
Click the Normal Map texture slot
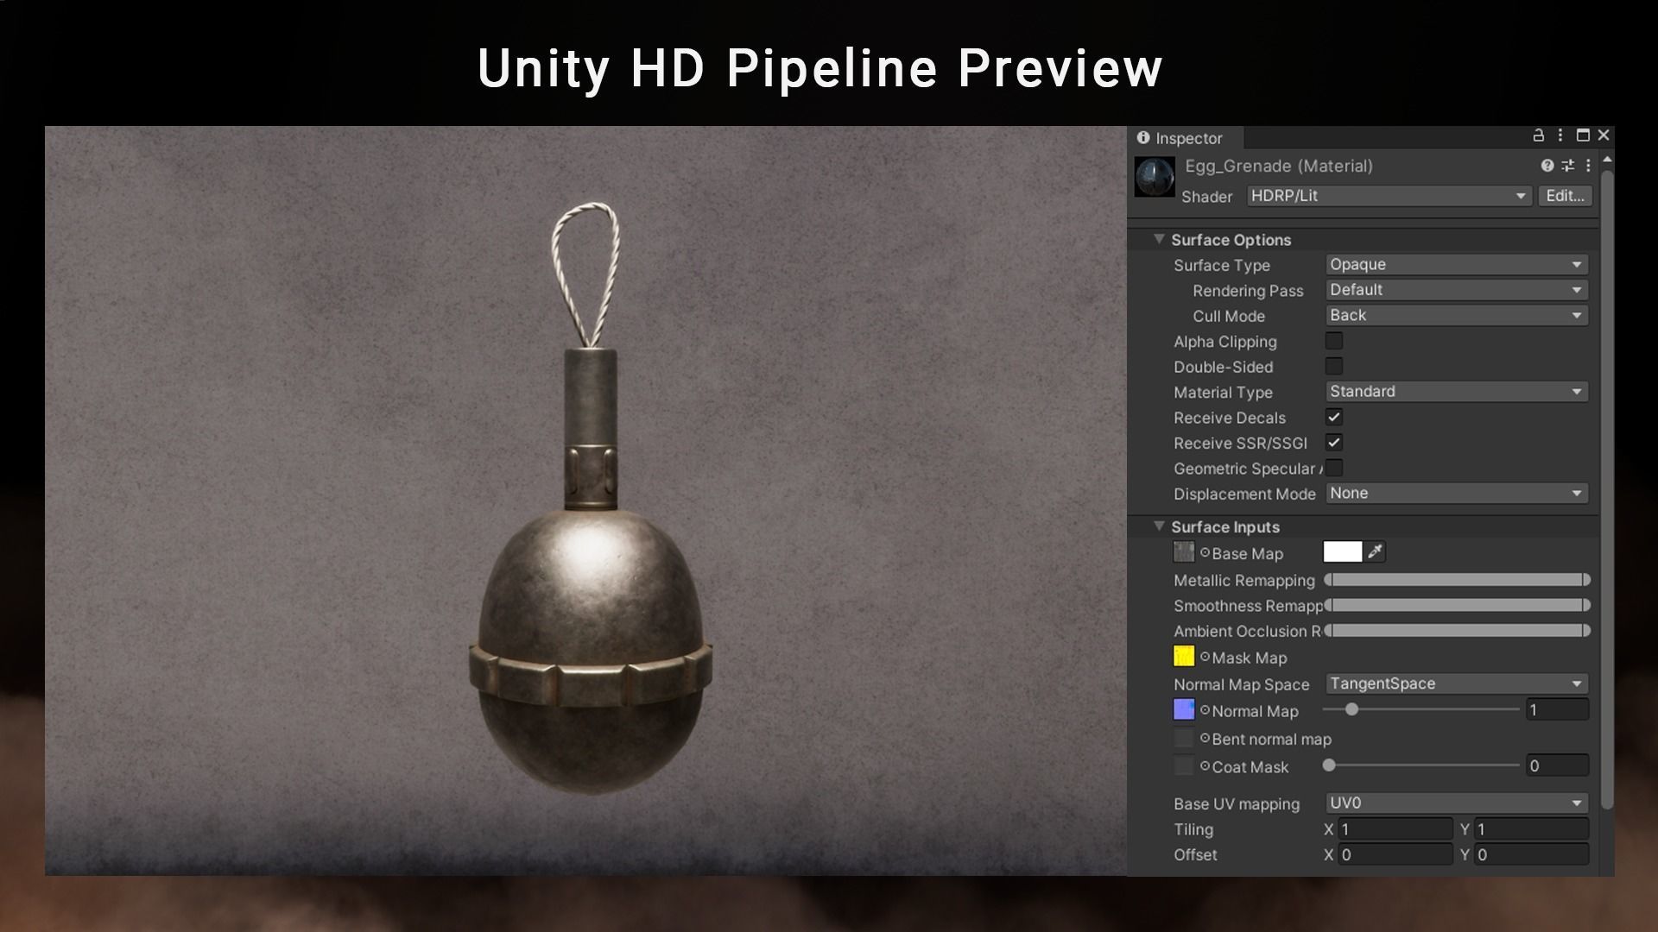[x=1184, y=709]
